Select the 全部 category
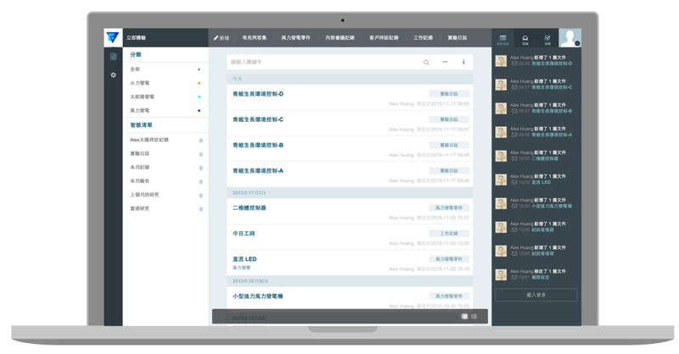 [135, 69]
